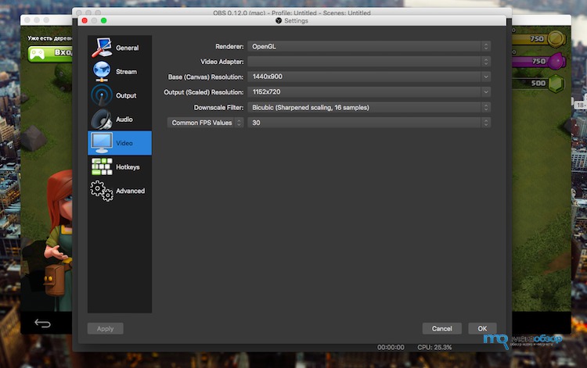587x368 pixels.
Task: Click the Video Adapter label
Action: [x=221, y=62]
